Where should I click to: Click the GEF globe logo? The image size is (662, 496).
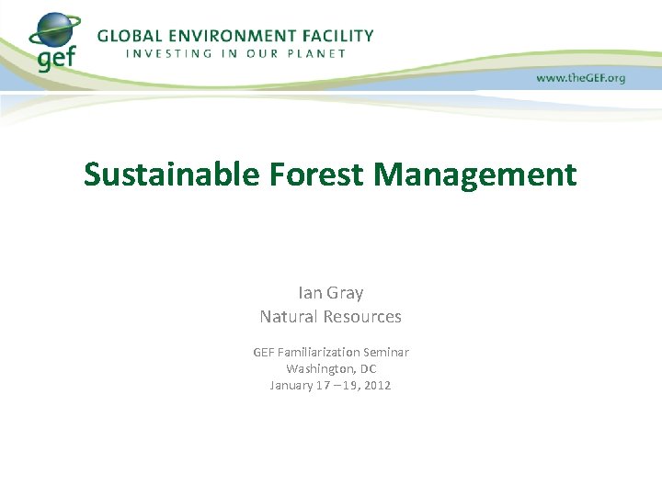click(x=54, y=41)
